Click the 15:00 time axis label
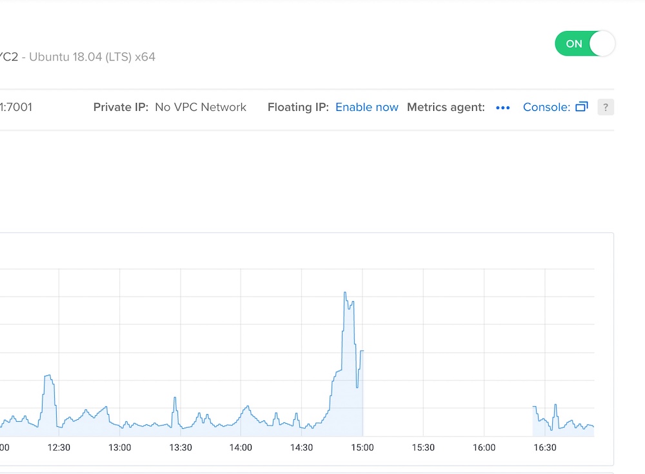 click(x=362, y=448)
